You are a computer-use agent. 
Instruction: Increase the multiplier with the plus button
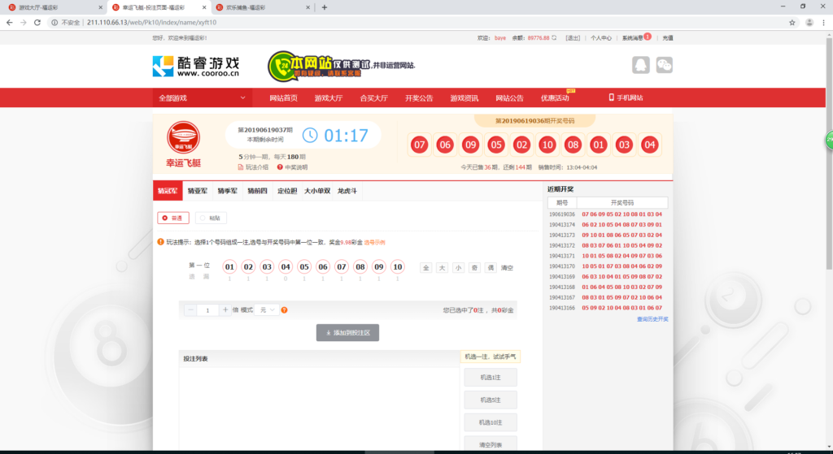coord(225,310)
